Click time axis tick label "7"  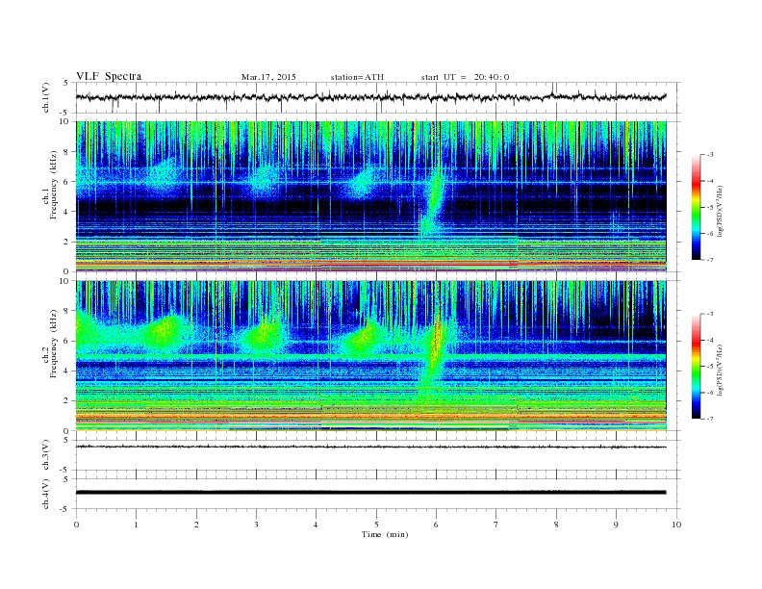point(496,525)
